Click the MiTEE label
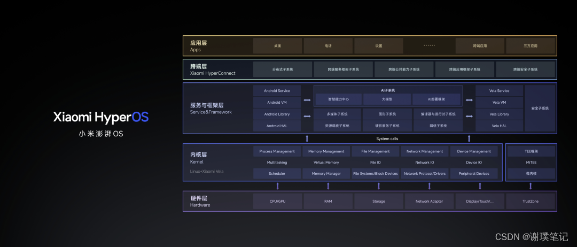Viewport: 577px width, 247px height. click(x=531, y=163)
